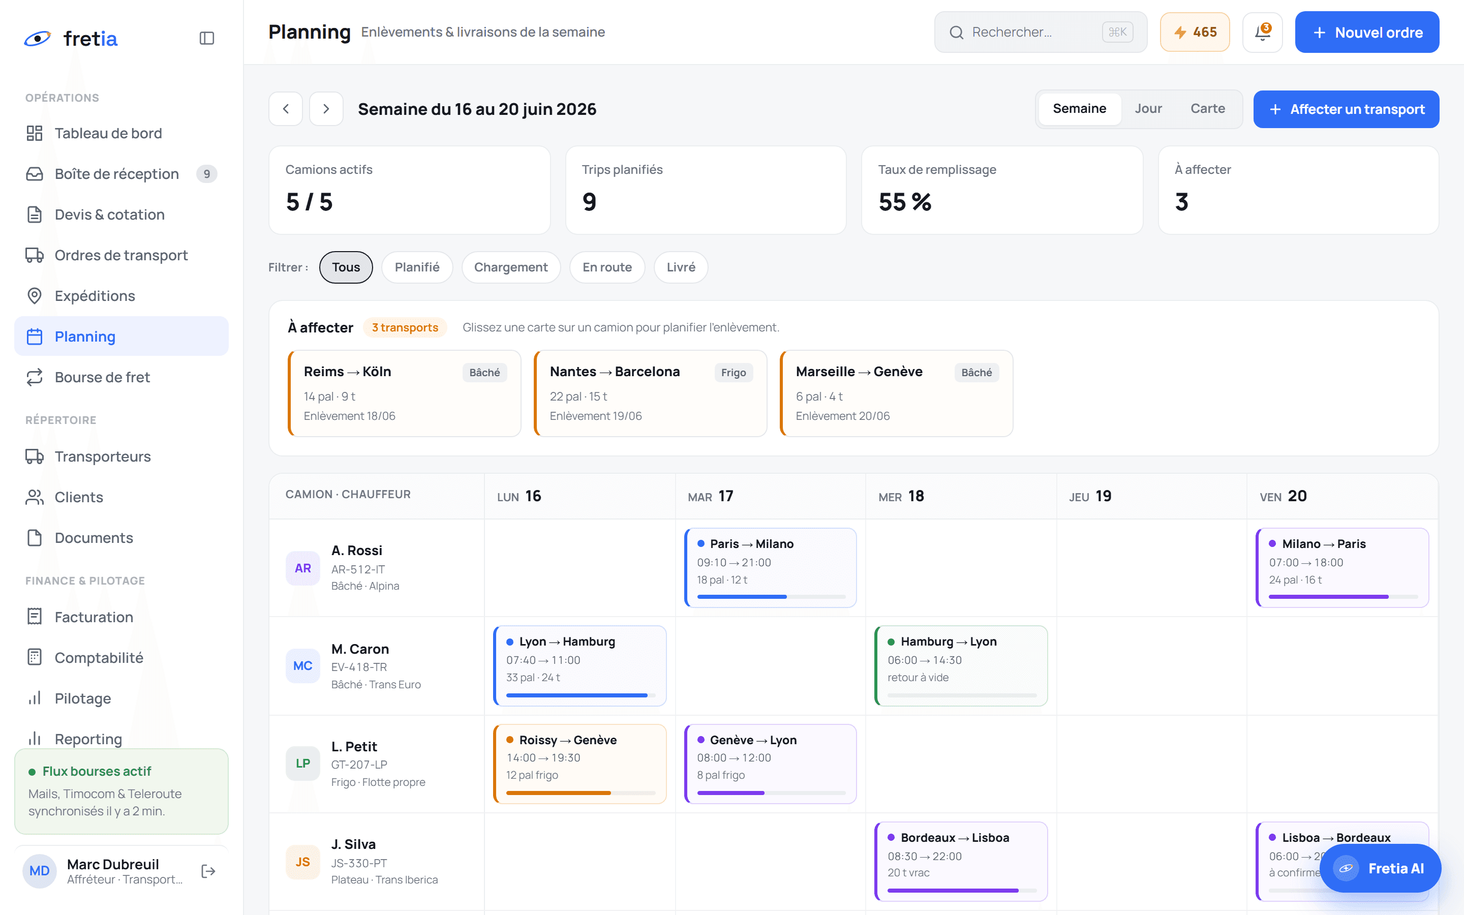
Task: Open the Milano → Paris trip card
Action: pos(1343,568)
